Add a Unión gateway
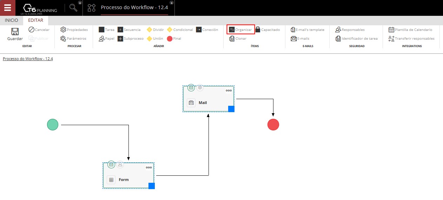Viewport: 443px width, 200px height. click(x=155, y=39)
